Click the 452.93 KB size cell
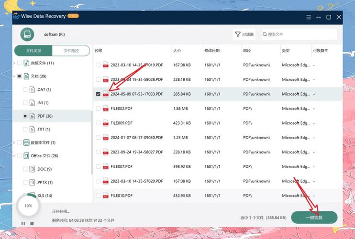This screenshot has width=355, height=239. [182, 196]
